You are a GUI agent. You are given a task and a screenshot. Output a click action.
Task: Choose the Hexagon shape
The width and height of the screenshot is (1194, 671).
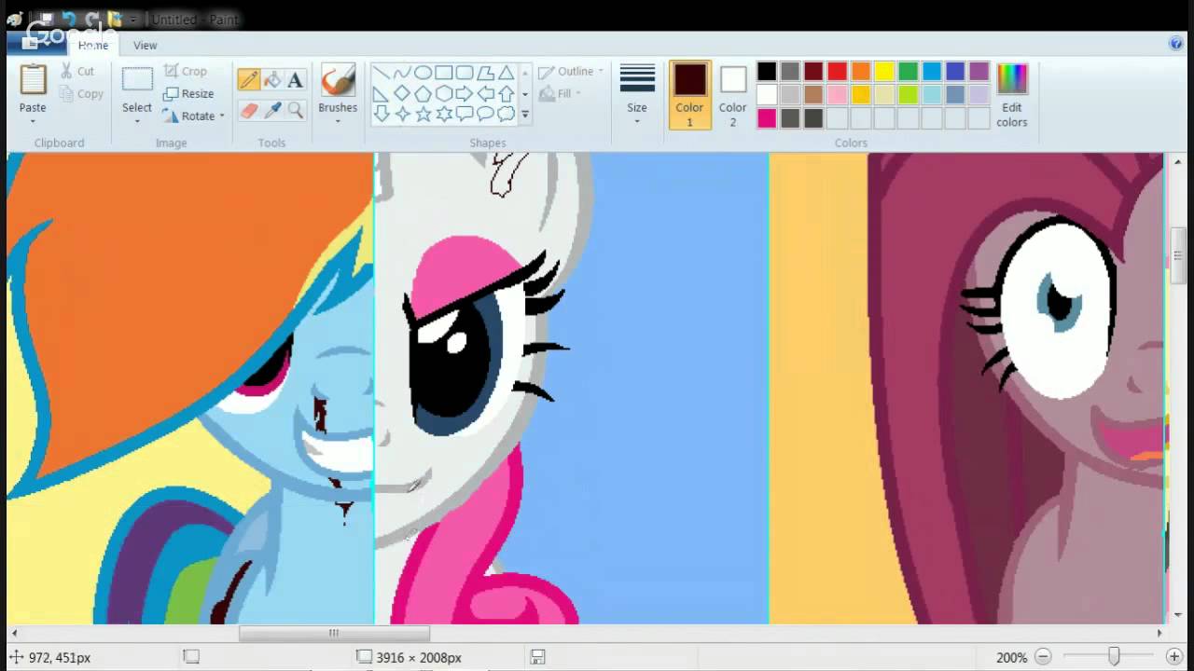click(x=443, y=93)
